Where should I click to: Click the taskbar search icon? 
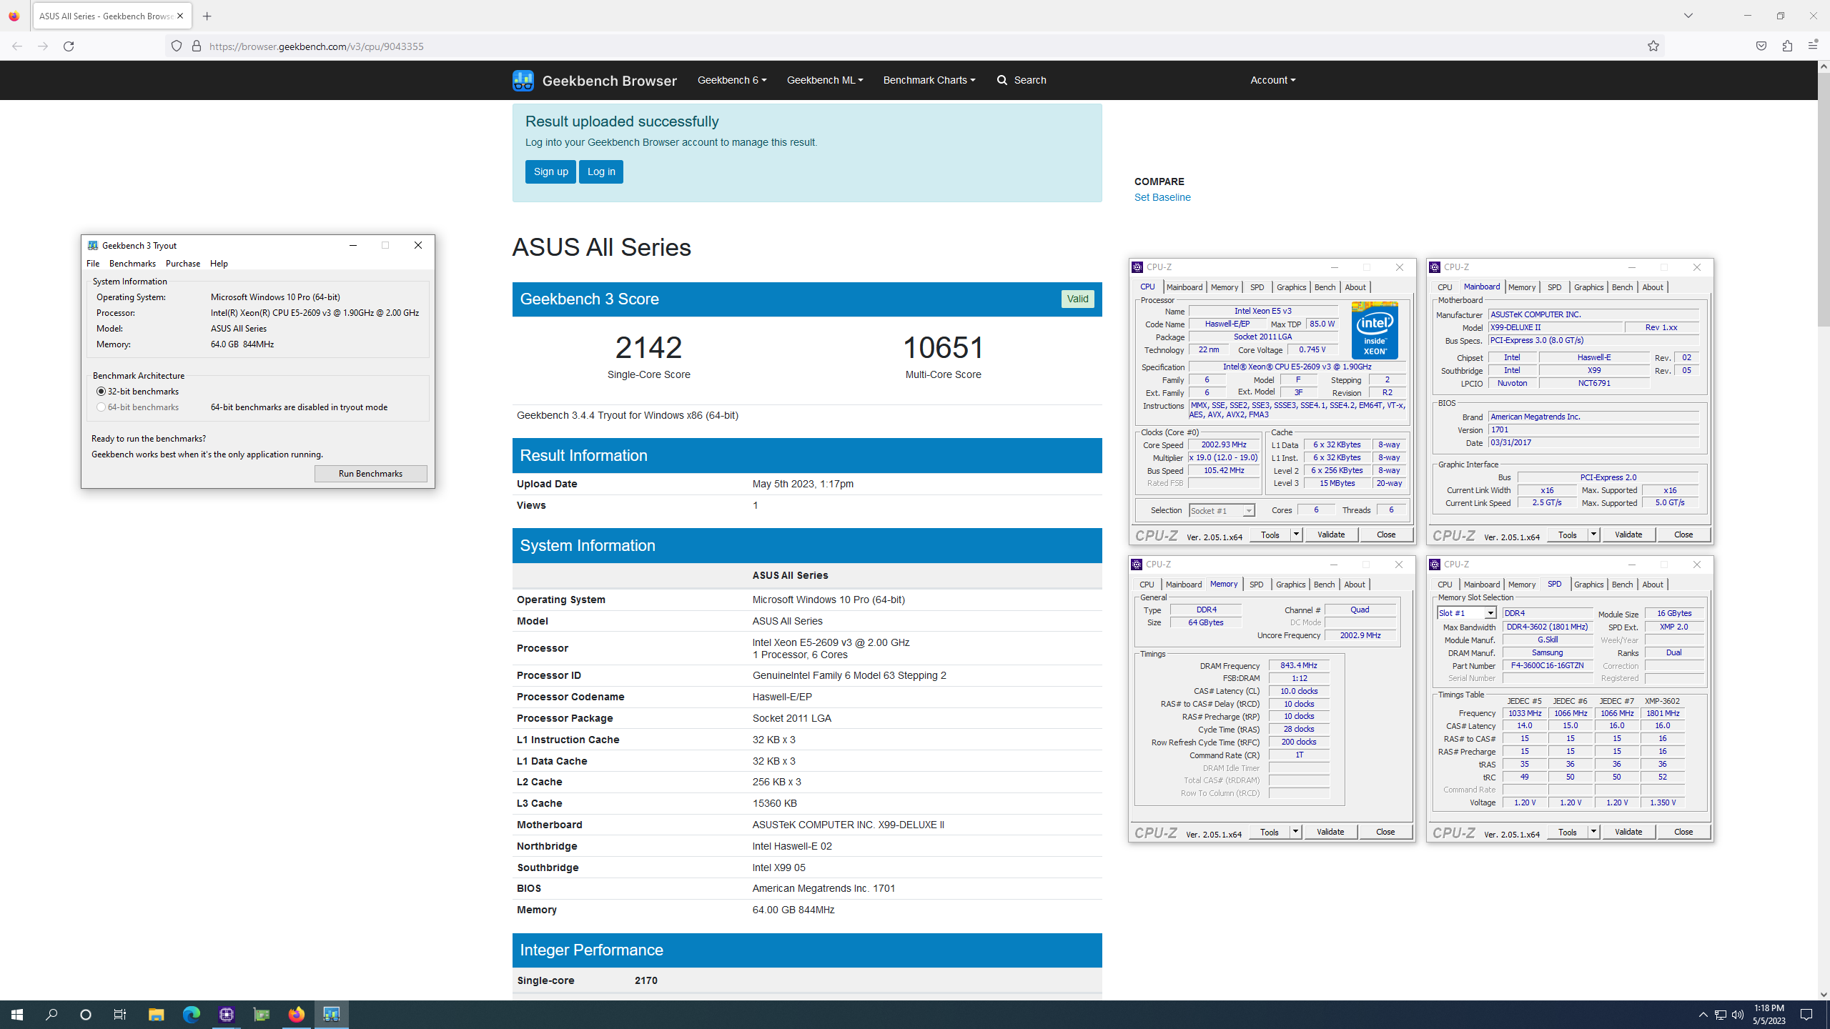[x=51, y=1015]
